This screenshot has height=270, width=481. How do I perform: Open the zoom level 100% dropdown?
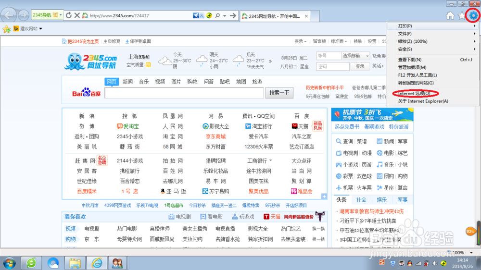click(x=471, y=253)
